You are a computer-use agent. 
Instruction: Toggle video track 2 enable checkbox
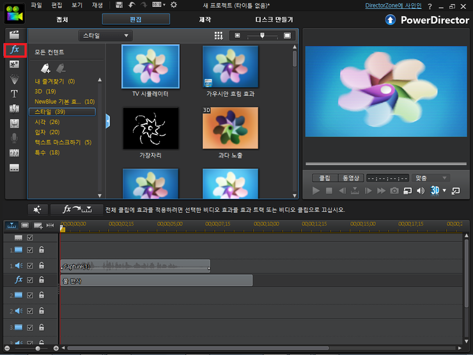[x=30, y=296]
